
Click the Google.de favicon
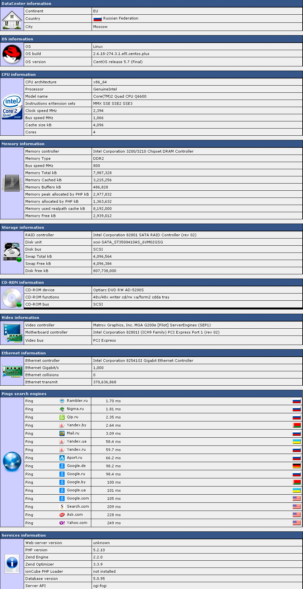pos(62,466)
